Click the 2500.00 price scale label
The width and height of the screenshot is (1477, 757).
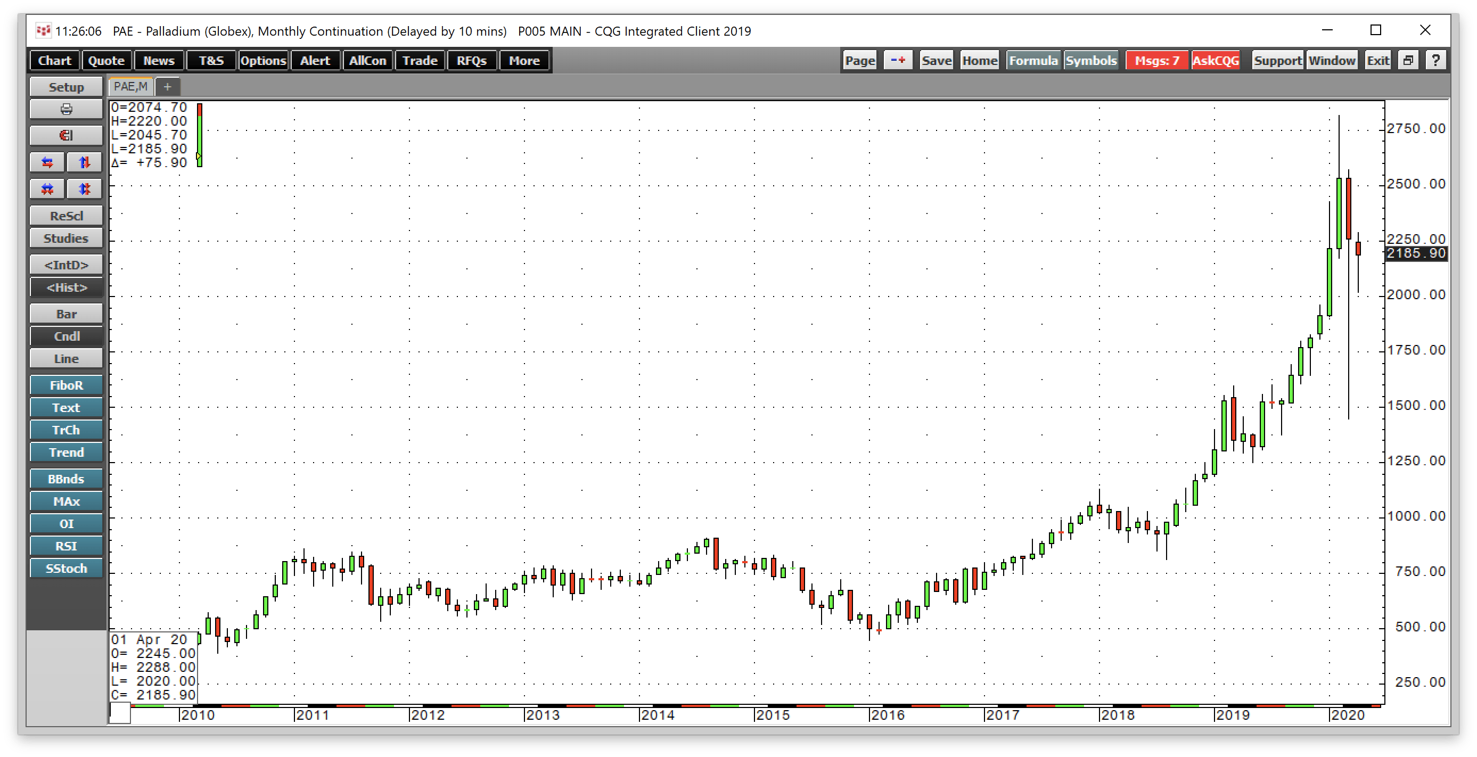coord(1416,183)
